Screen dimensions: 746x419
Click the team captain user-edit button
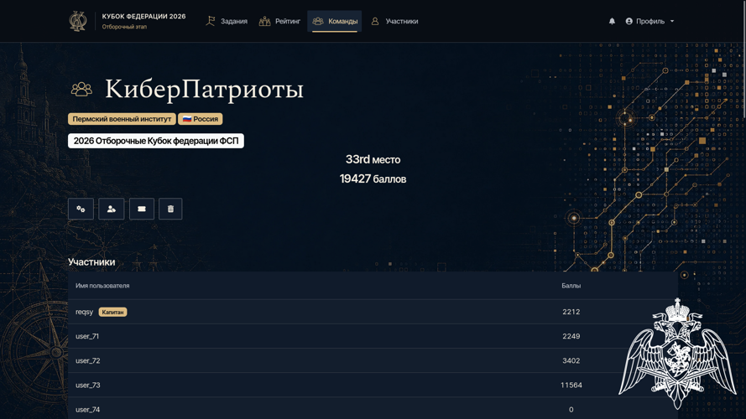(112, 209)
